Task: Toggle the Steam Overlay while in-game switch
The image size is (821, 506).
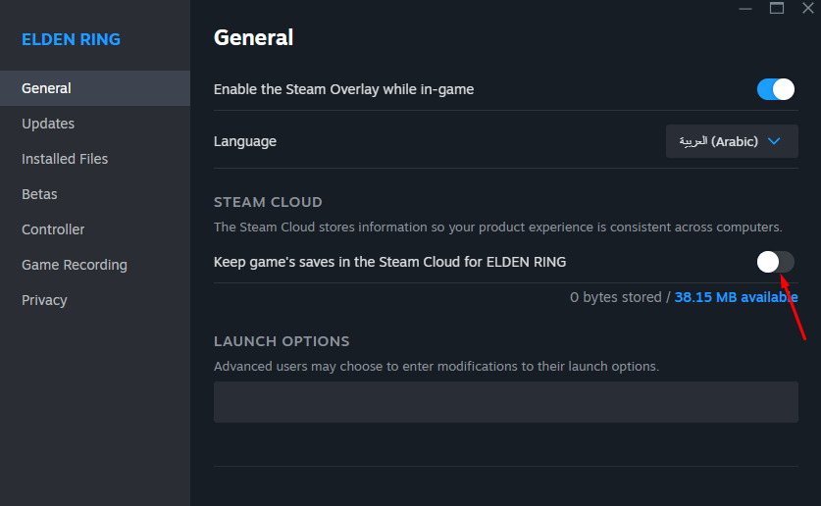Action: [x=775, y=89]
